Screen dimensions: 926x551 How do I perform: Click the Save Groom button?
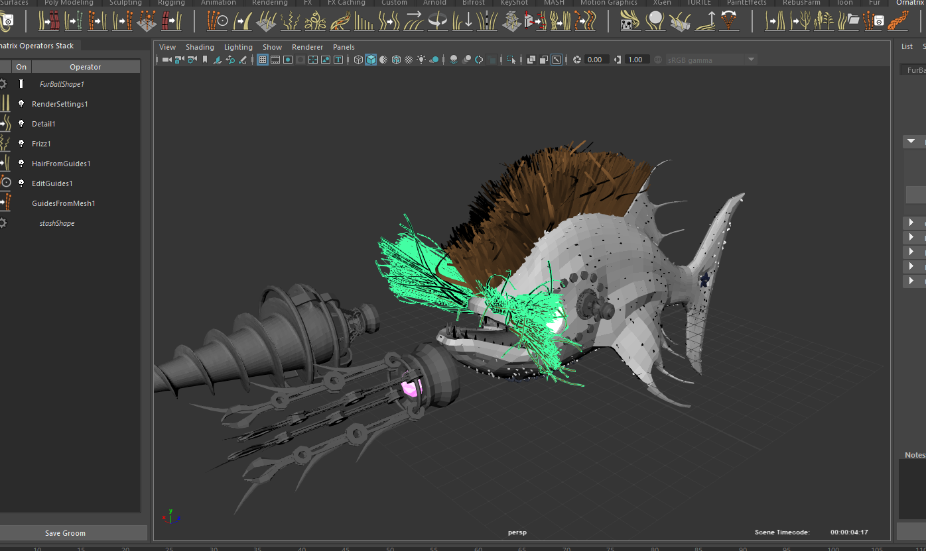click(65, 533)
